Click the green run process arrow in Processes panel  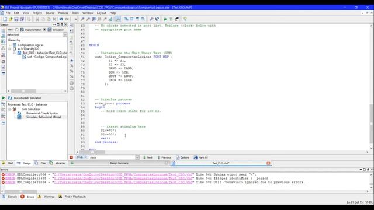point(3,98)
